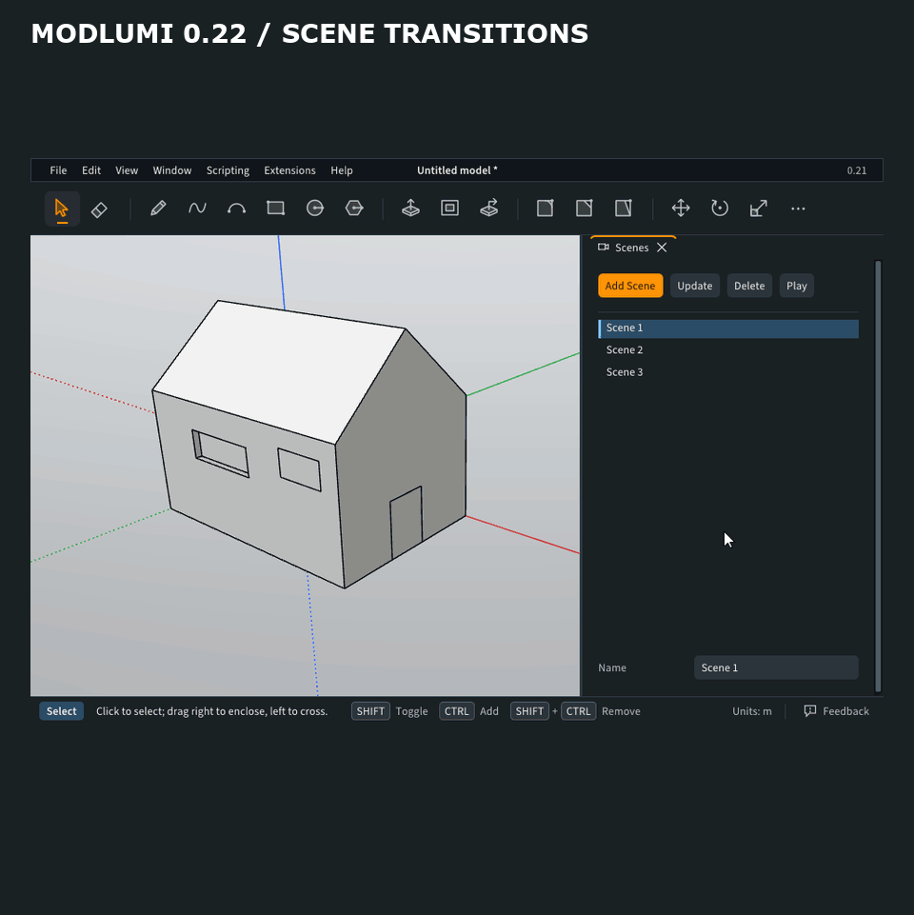Click the Delete scene button
This screenshot has height=915, width=914.
pos(749,286)
